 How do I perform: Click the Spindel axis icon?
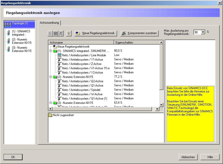[x=60, y=90]
